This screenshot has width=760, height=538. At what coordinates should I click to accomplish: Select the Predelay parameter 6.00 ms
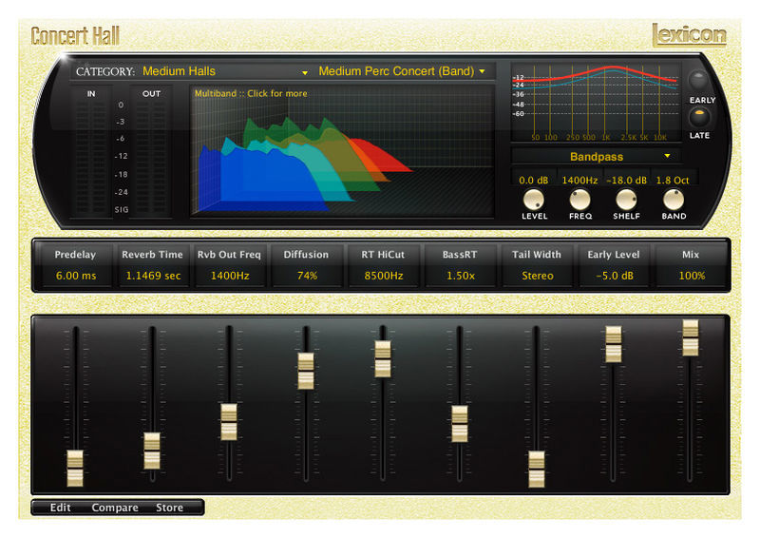coord(76,265)
